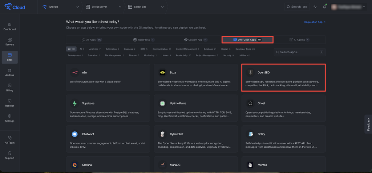Click the Grafana app icon
Screen dimensions: 372x173
pyautogui.click(x=74, y=165)
